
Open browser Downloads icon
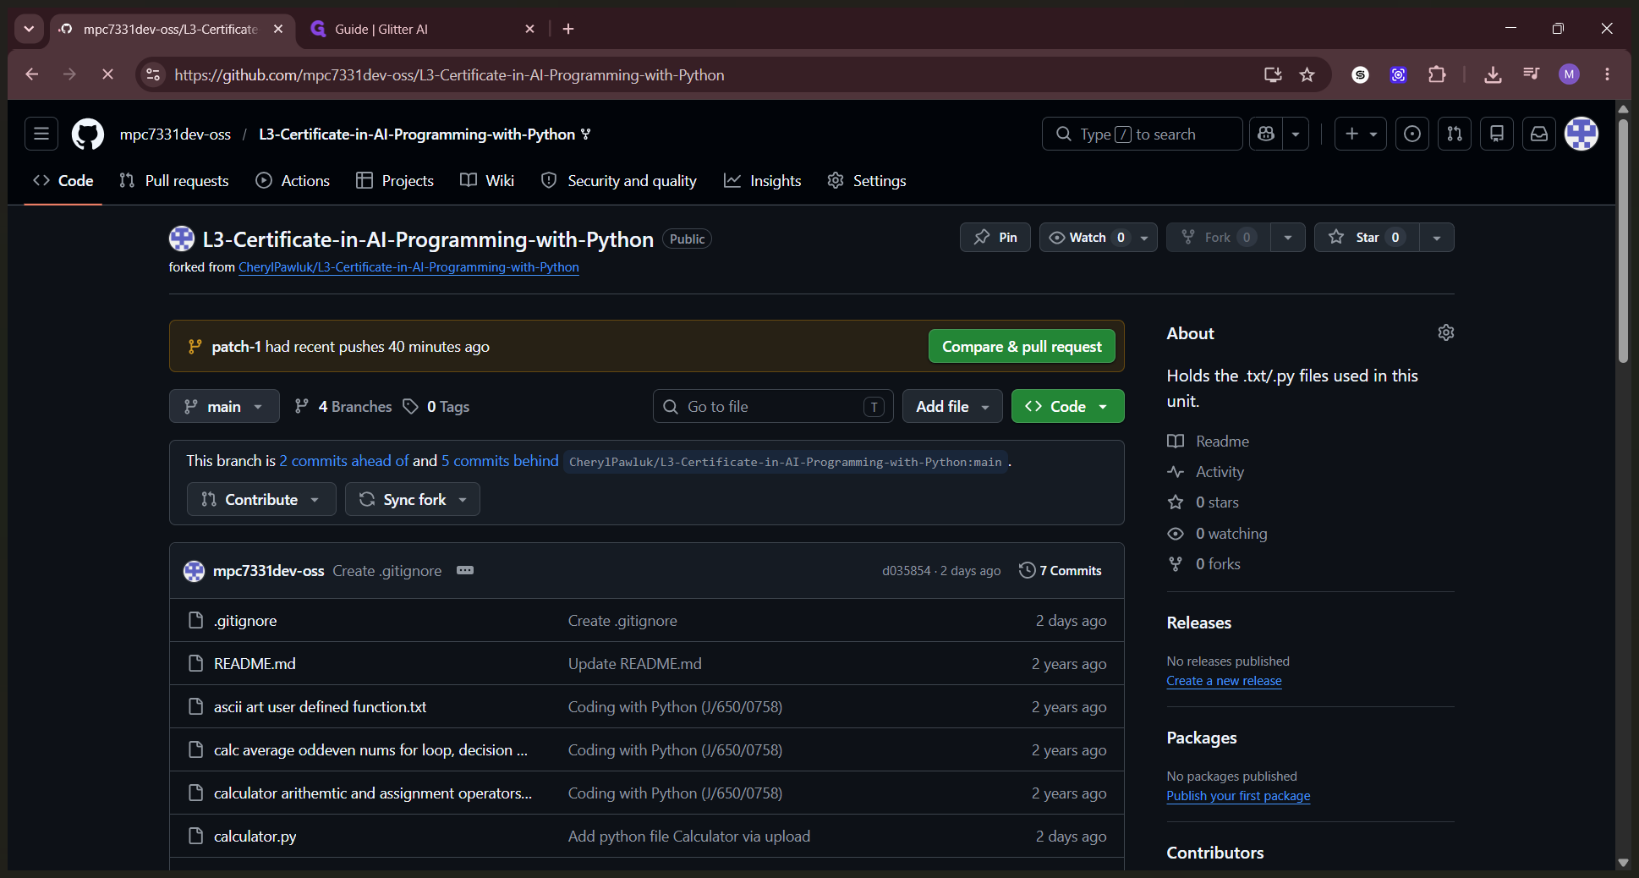pyautogui.click(x=1493, y=74)
